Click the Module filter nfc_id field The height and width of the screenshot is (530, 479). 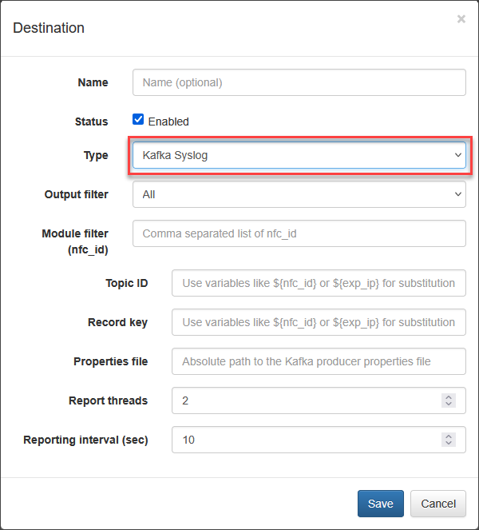point(299,233)
